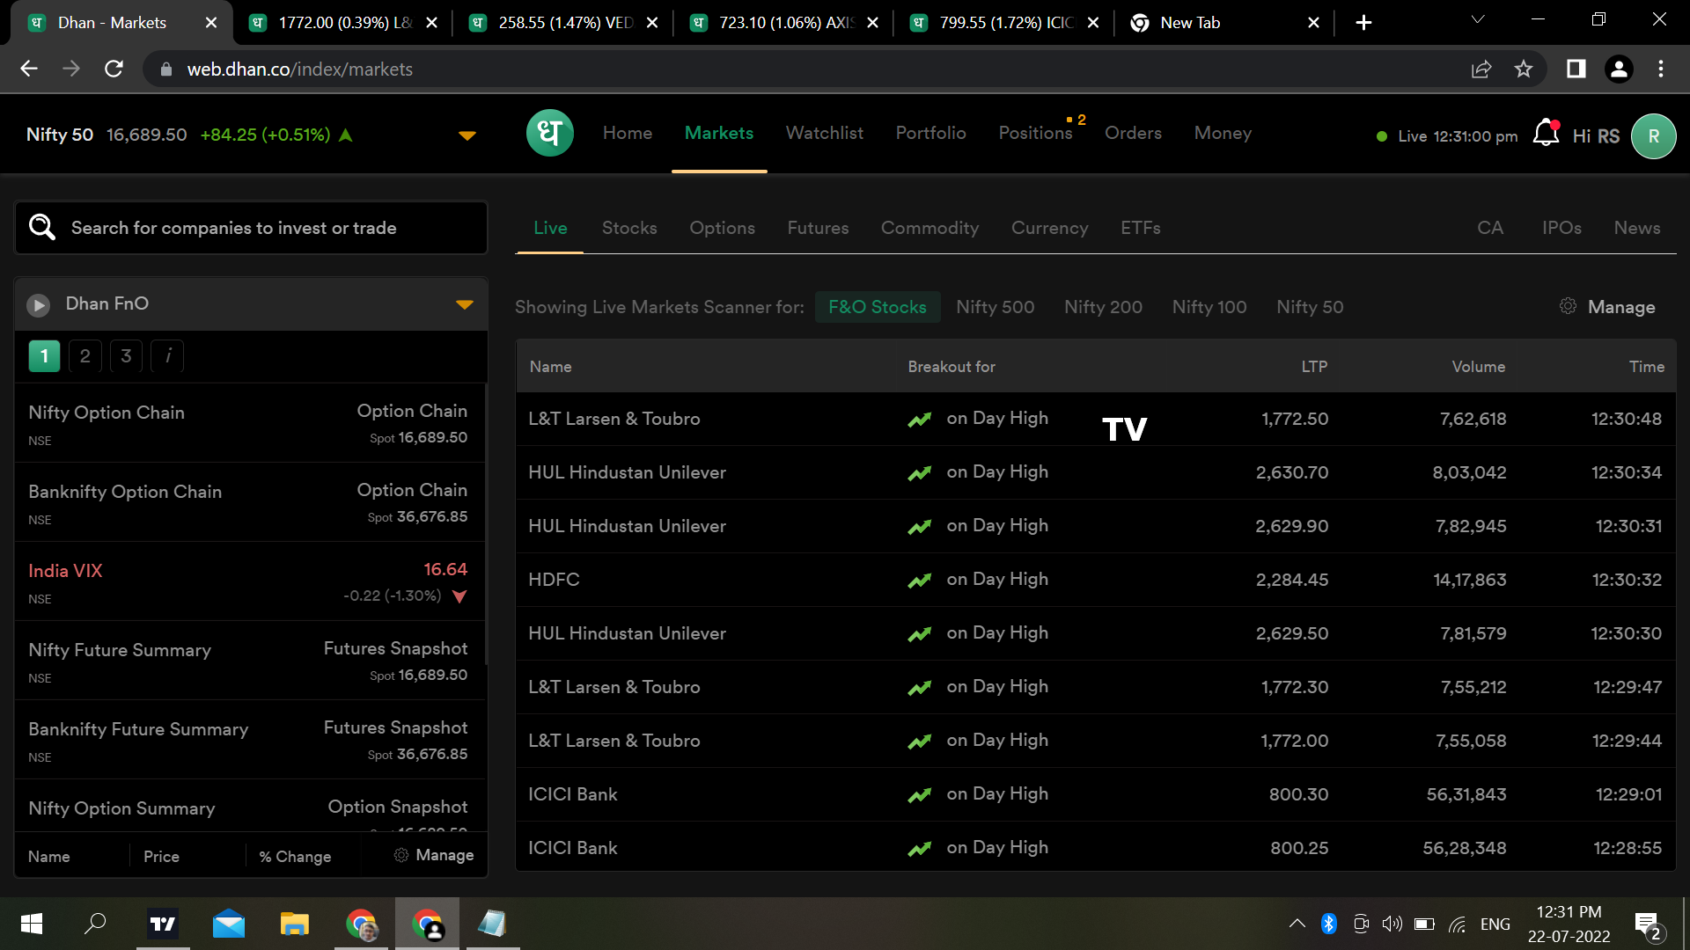This screenshot has height=950, width=1690.
Task: Open the IPOs section
Action: 1561,228
